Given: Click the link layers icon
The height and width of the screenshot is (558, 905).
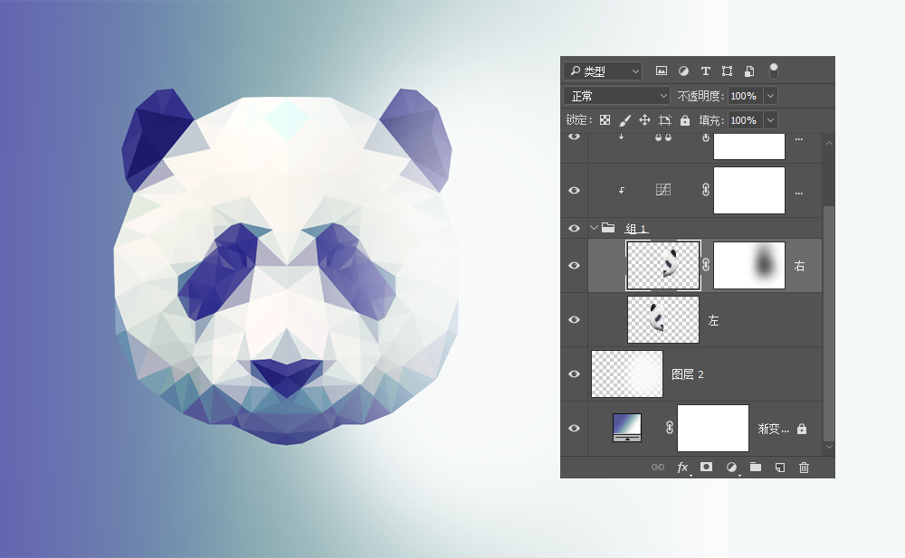Looking at the screenshot, I should pyautogui.click(x=658, y=468).
